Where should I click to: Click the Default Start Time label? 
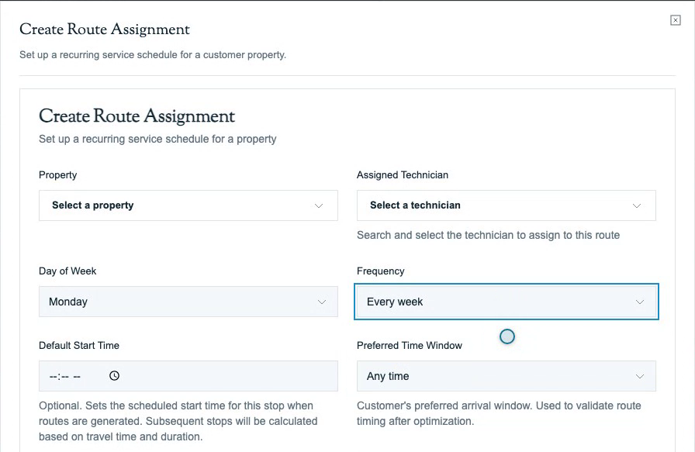tap(79, 346)
